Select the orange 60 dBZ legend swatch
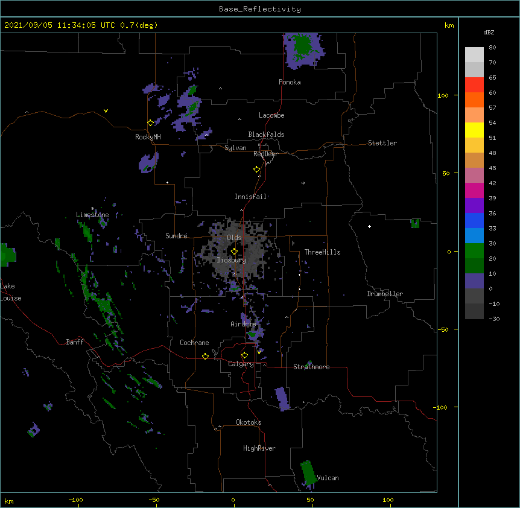This screenshot has width=520, height=508. tap(474, 100)
